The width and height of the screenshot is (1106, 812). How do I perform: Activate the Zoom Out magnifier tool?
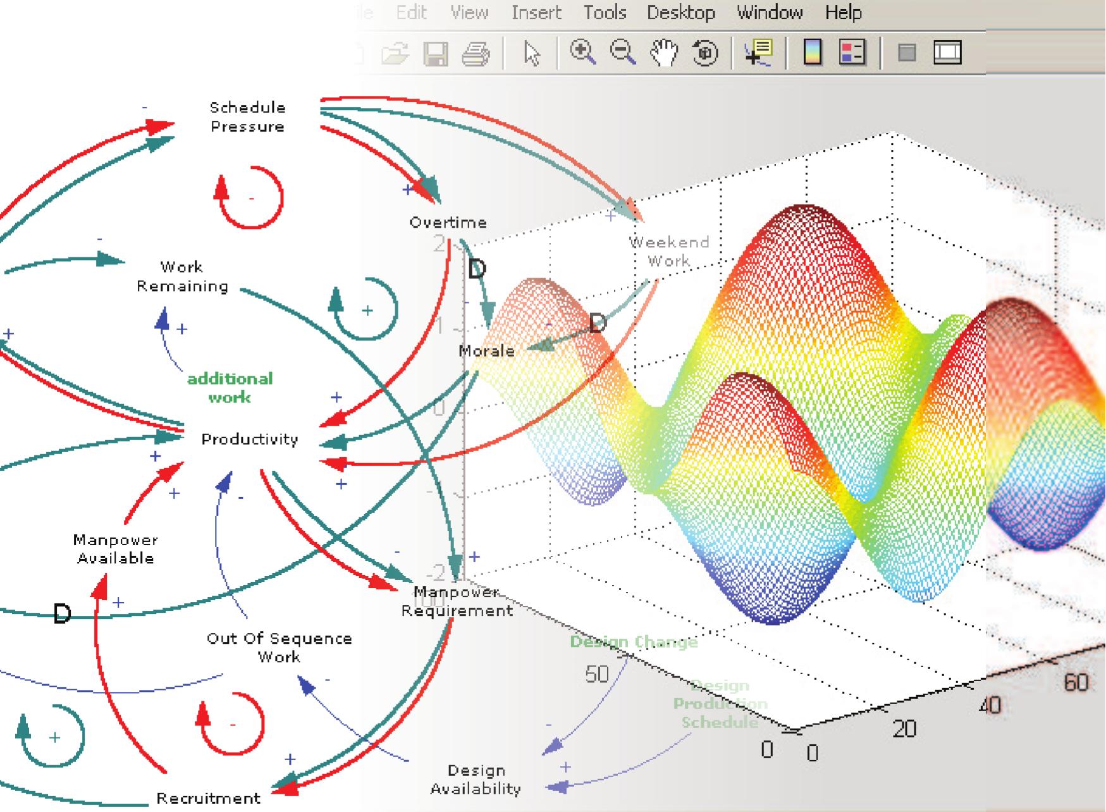coord(623,52)
